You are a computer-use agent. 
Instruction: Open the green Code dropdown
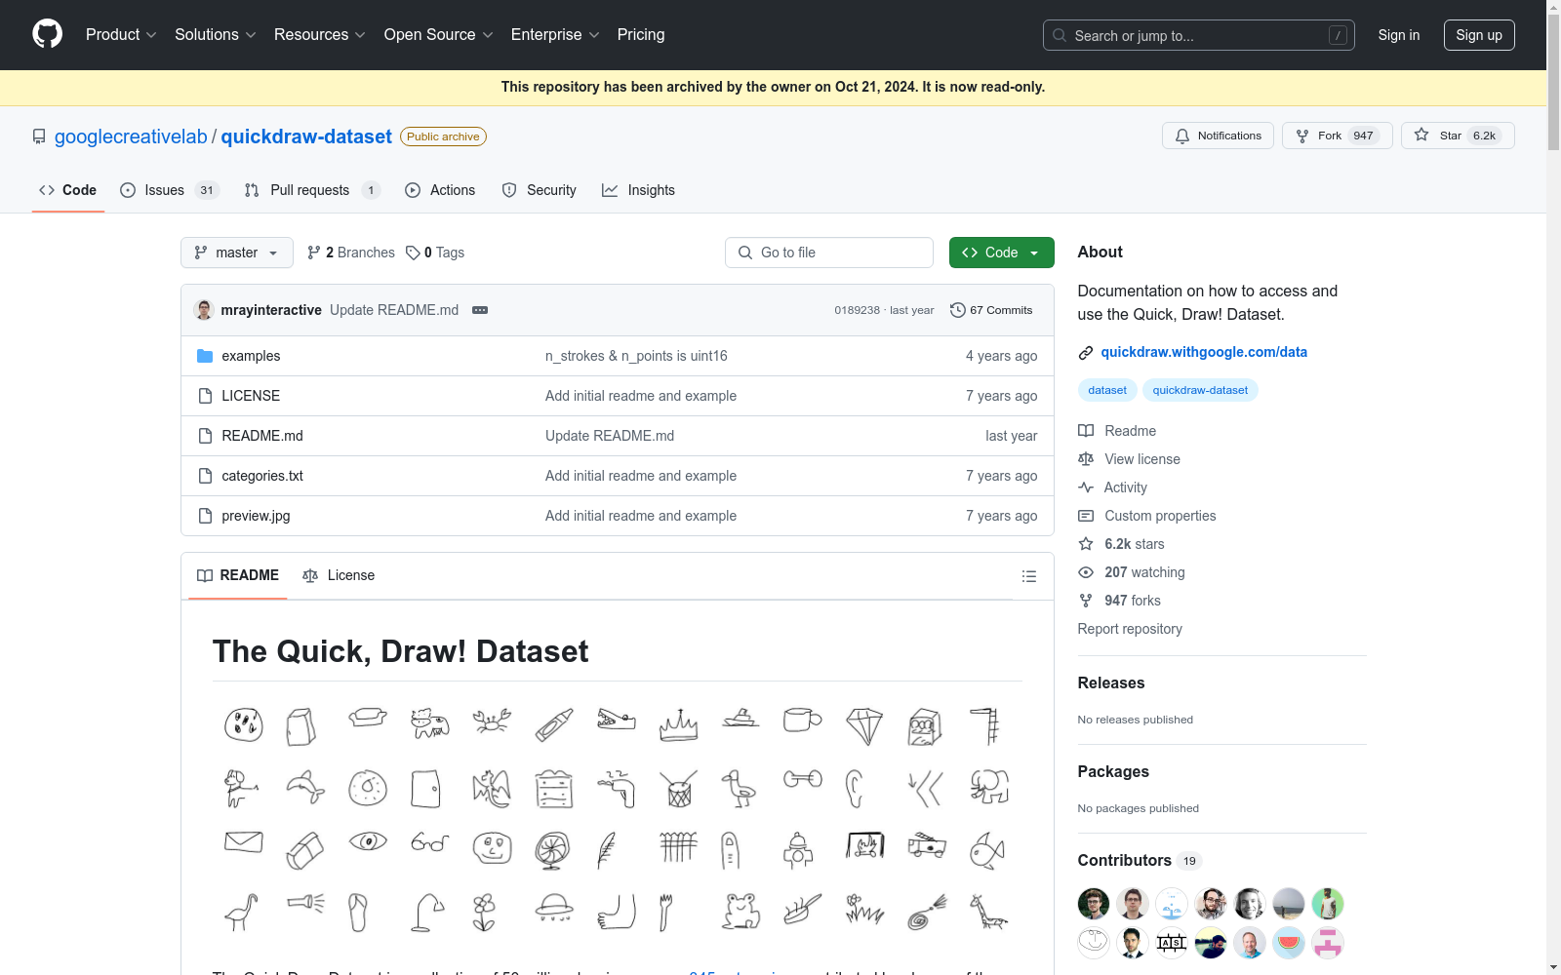click(1002, 253)
